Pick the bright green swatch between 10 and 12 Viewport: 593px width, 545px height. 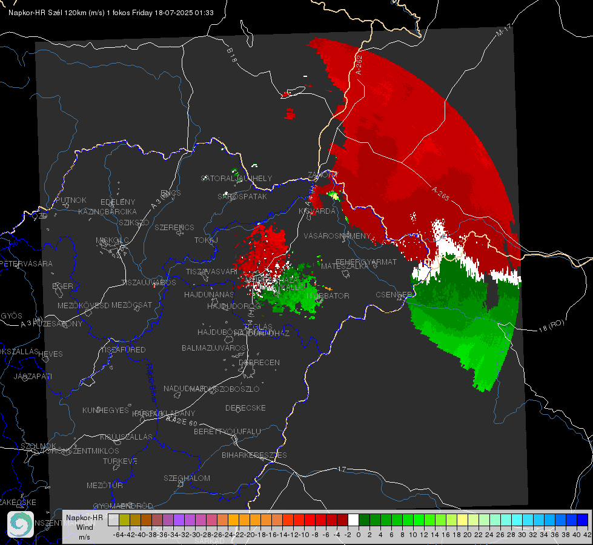pos(419,520)
